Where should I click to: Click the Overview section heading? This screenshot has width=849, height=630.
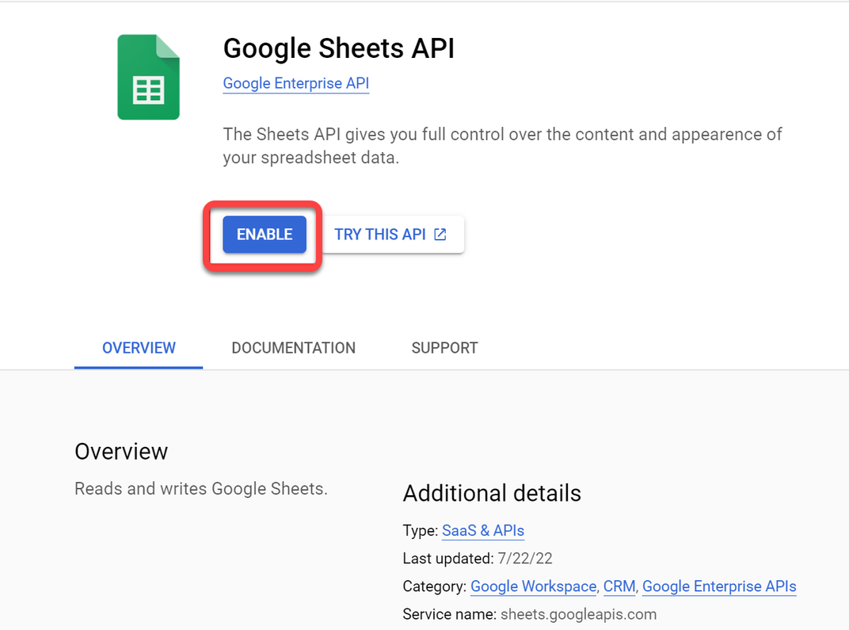point(121,451)
